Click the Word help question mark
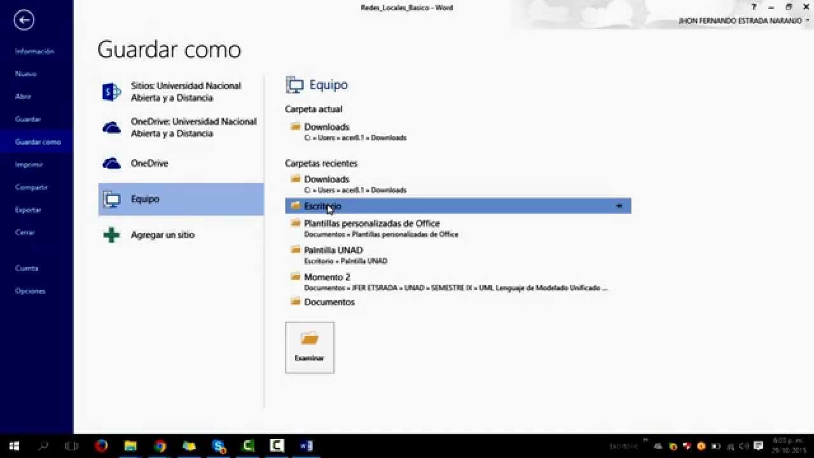The height and width of the screenshot is (458, 814). pos(754,8)
